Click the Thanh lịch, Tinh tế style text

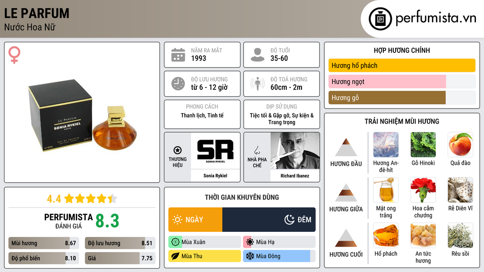pyautogui.click(x=202, y=115)
